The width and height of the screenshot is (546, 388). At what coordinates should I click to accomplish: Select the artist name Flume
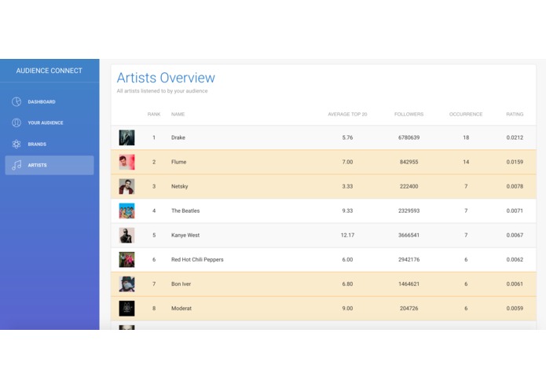click(178, 162)
